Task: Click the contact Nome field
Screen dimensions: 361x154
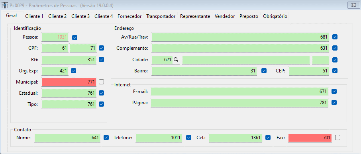Action: pos(67,138)
